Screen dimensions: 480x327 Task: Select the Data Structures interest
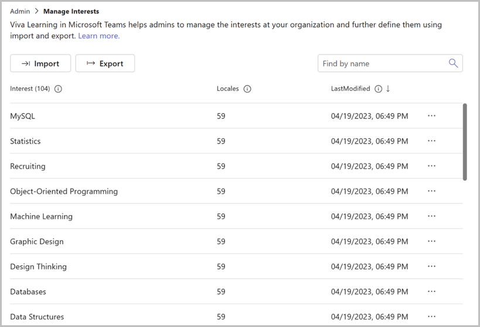(x=37, y=317)
